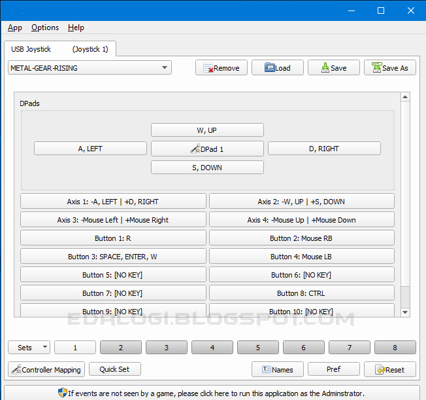Switch to set 4

(212, 348)
